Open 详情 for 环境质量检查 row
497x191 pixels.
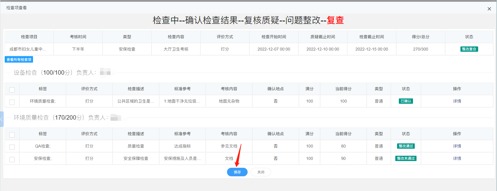[457, 101]
